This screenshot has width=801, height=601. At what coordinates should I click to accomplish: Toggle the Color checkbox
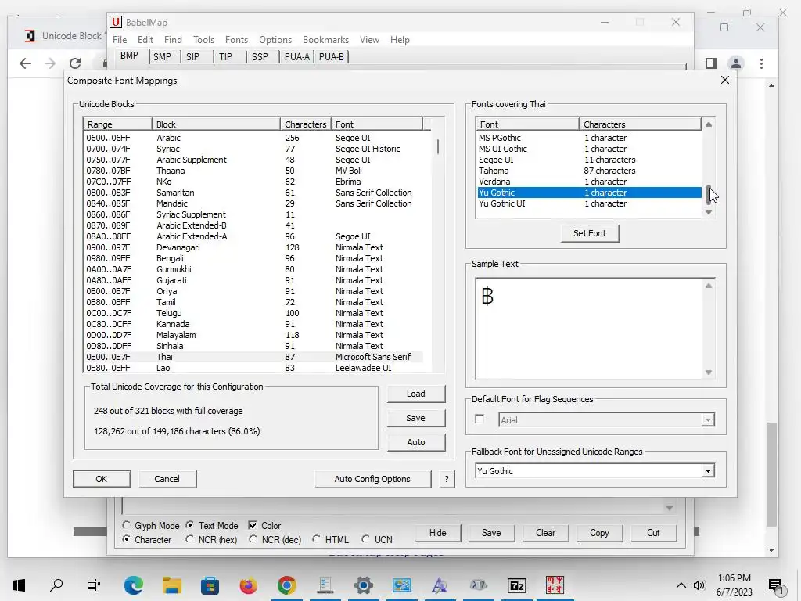(x=253, y=525)
